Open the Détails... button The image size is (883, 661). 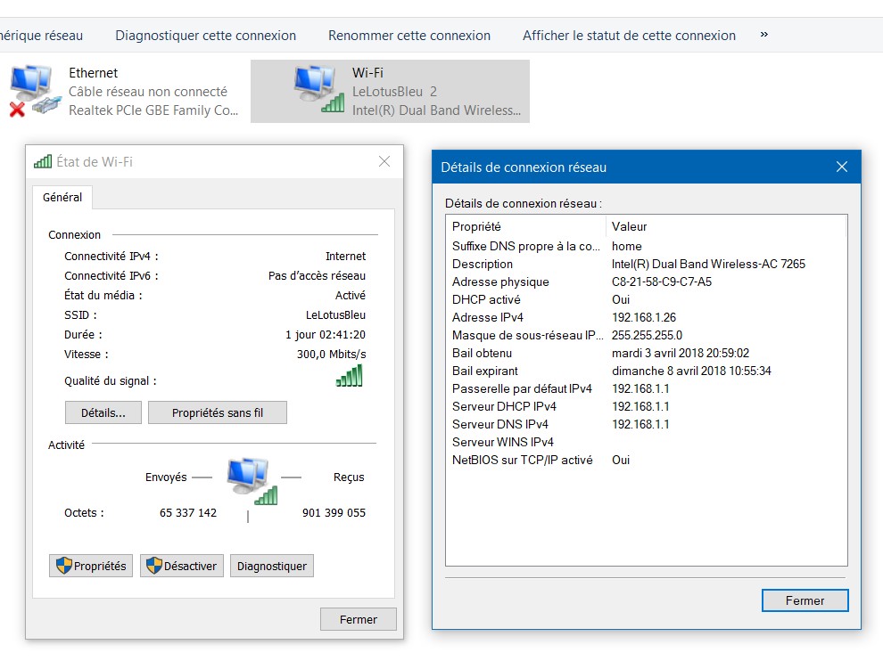pos(103,412)
